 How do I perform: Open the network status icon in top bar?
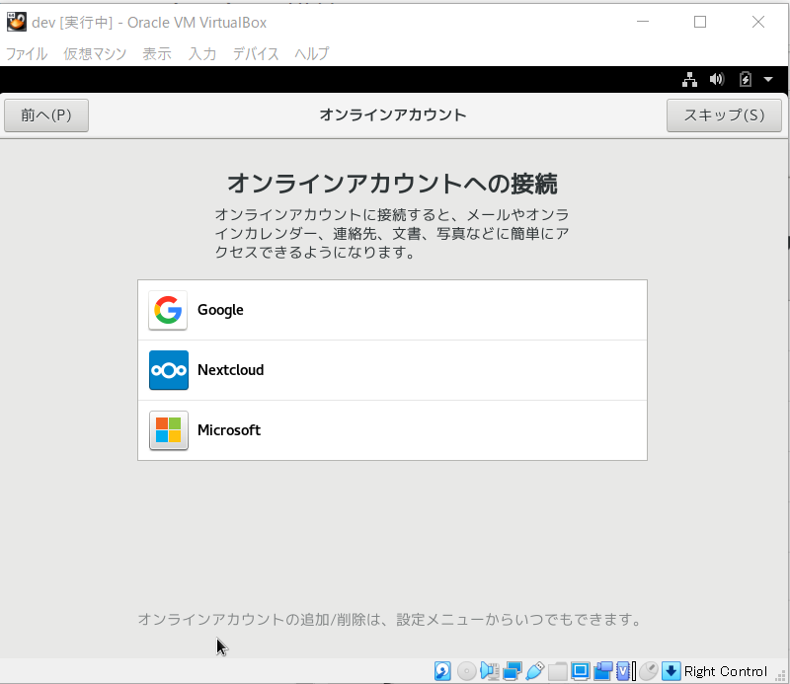(689, 79)
